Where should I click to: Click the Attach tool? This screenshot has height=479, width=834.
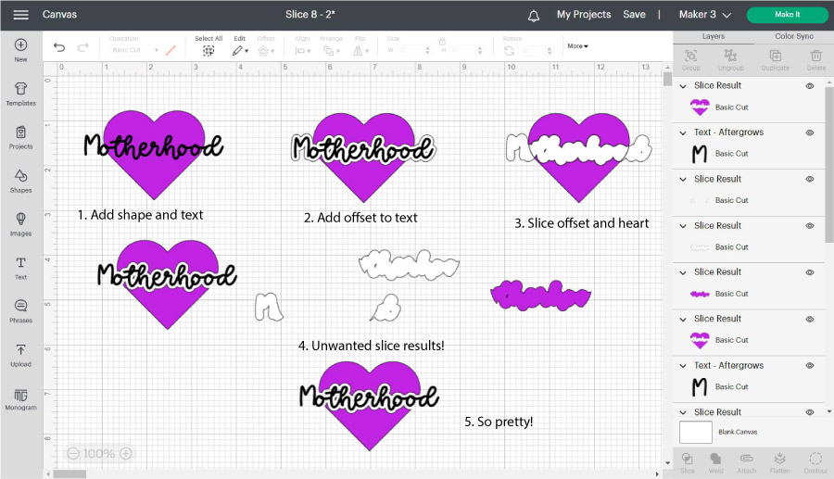tap(746, 462)
